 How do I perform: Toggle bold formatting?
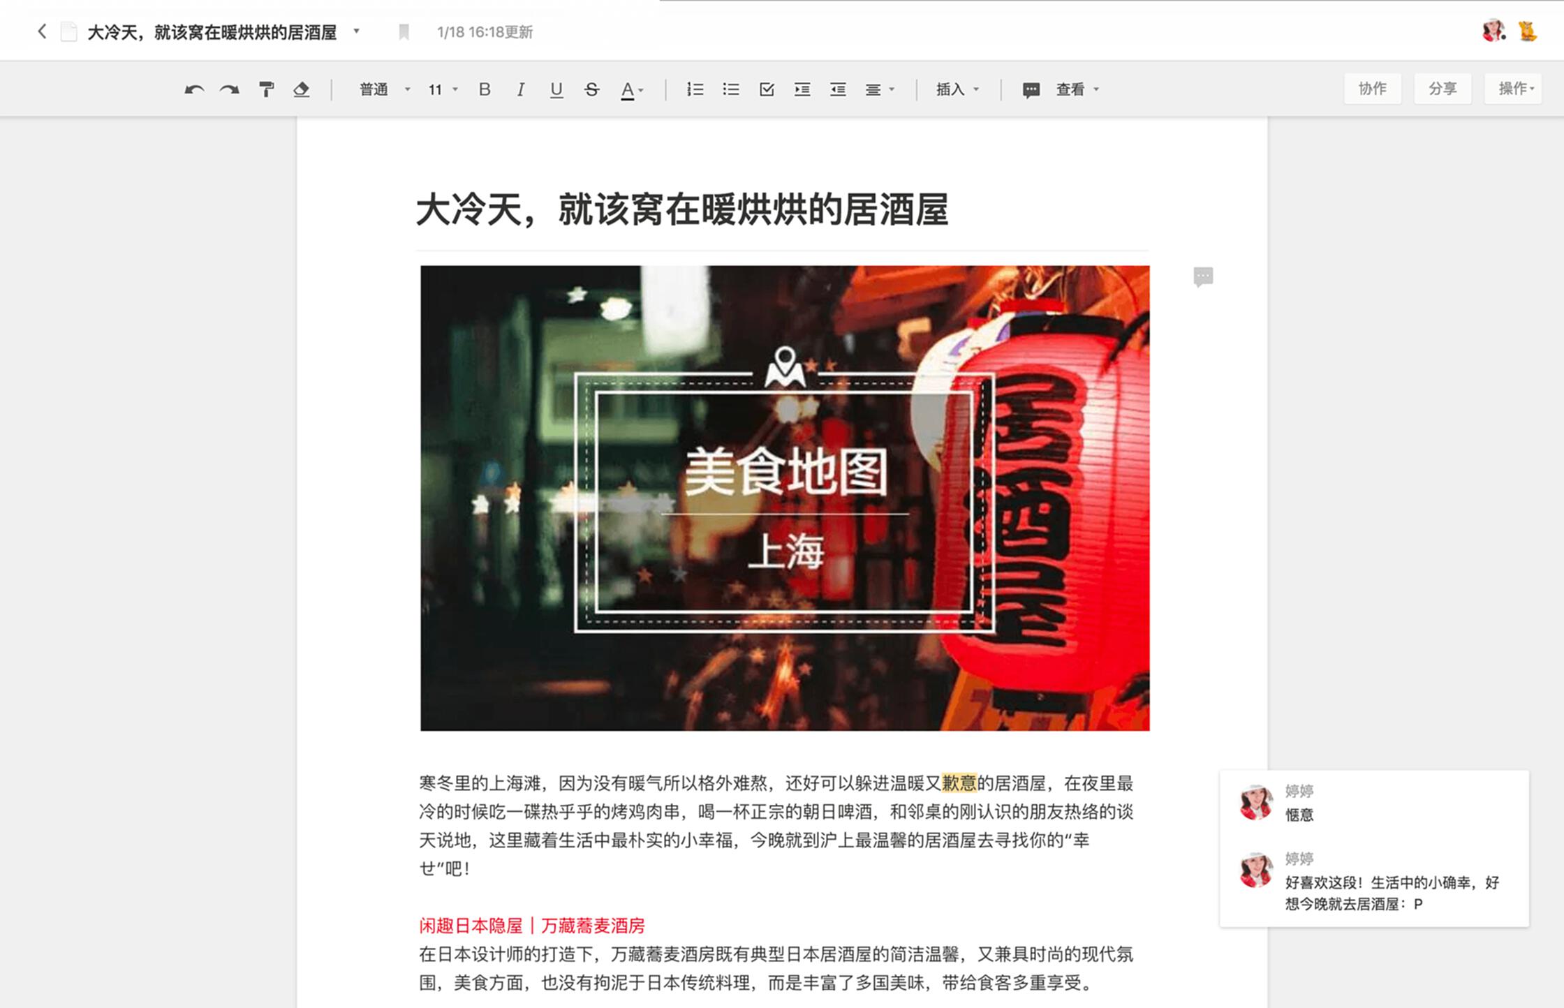coord(485,89)
